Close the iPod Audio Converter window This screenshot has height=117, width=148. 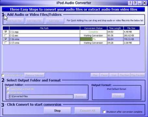(144, 3)
